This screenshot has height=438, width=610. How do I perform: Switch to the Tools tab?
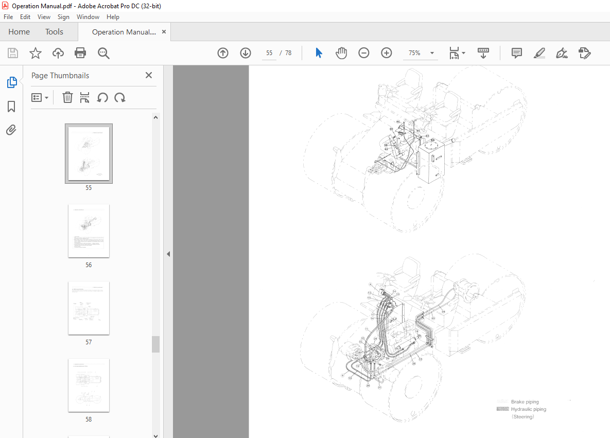[x=54, y=32]
